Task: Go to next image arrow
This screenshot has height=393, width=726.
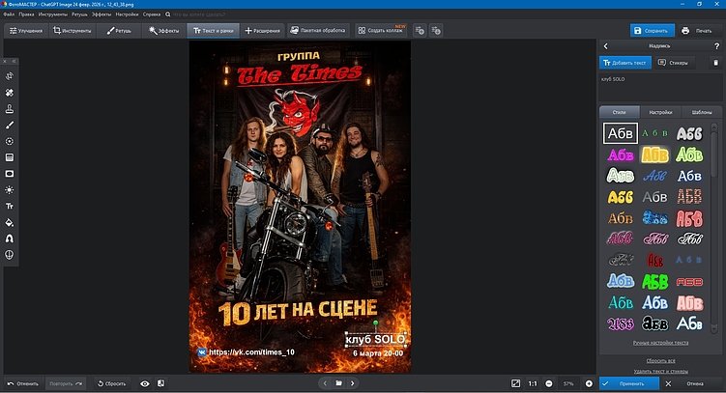Action: click(352, 383)
